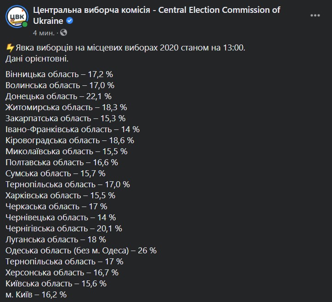Click the "Дані орієнтовні." line
Viewport: 332px width, 302px height.
(37, 59)
